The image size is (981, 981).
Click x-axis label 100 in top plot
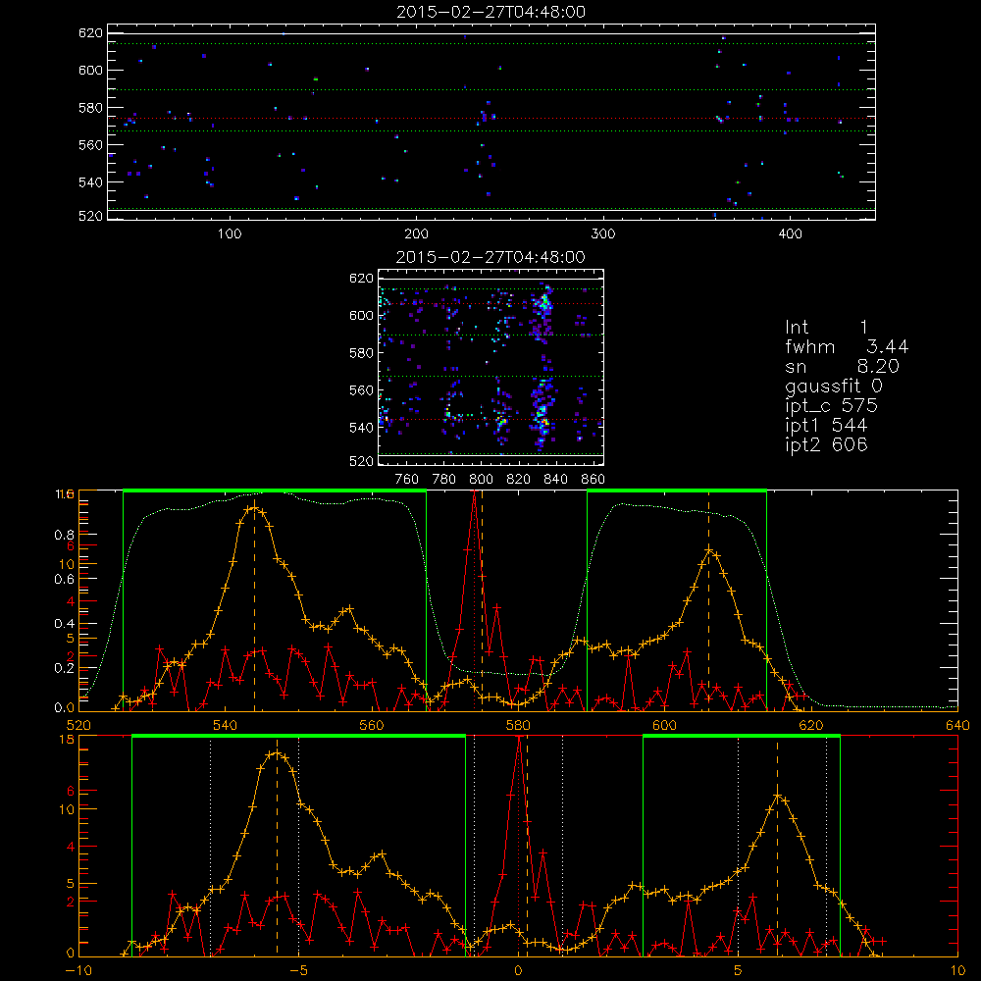click(230, 234)
